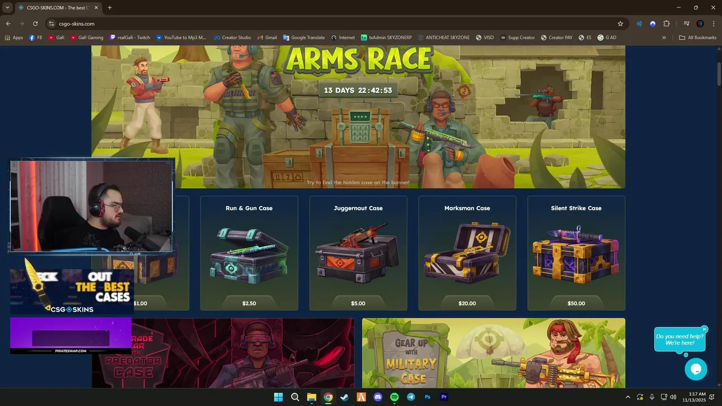Open the ANTICHEAT SKYZONE bookmark
Image resolution: width=722 pixels, height=406 pixels.
(x=444, y=38)
